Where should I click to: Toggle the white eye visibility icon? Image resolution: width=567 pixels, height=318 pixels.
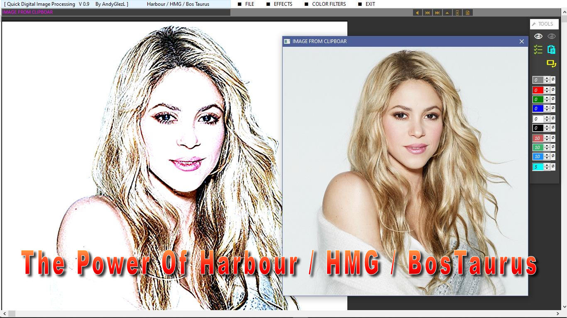538,36
